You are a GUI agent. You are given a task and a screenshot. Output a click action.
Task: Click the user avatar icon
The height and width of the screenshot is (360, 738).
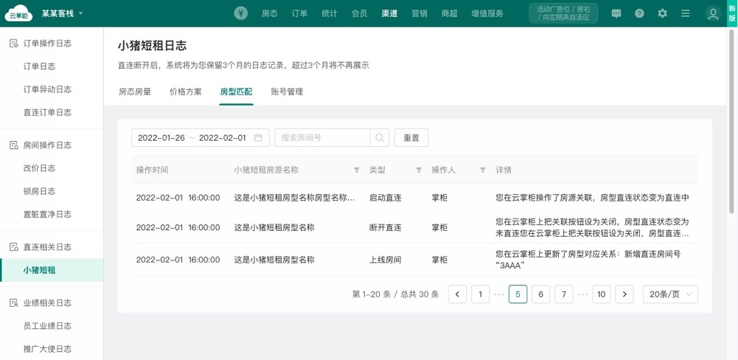pyautogui.click(x=713, y=13)
